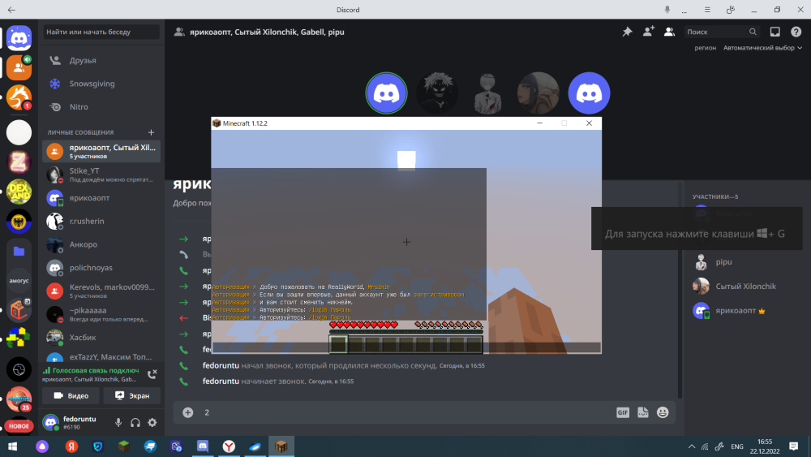
Task: Attach file with plus icon in message box
Action: [188, 412]
